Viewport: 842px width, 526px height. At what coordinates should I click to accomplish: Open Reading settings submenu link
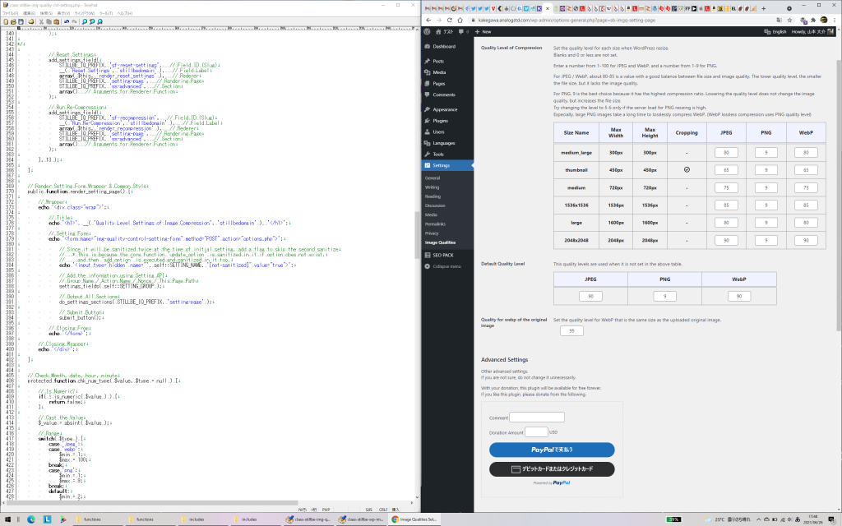(x=433, y=196)
